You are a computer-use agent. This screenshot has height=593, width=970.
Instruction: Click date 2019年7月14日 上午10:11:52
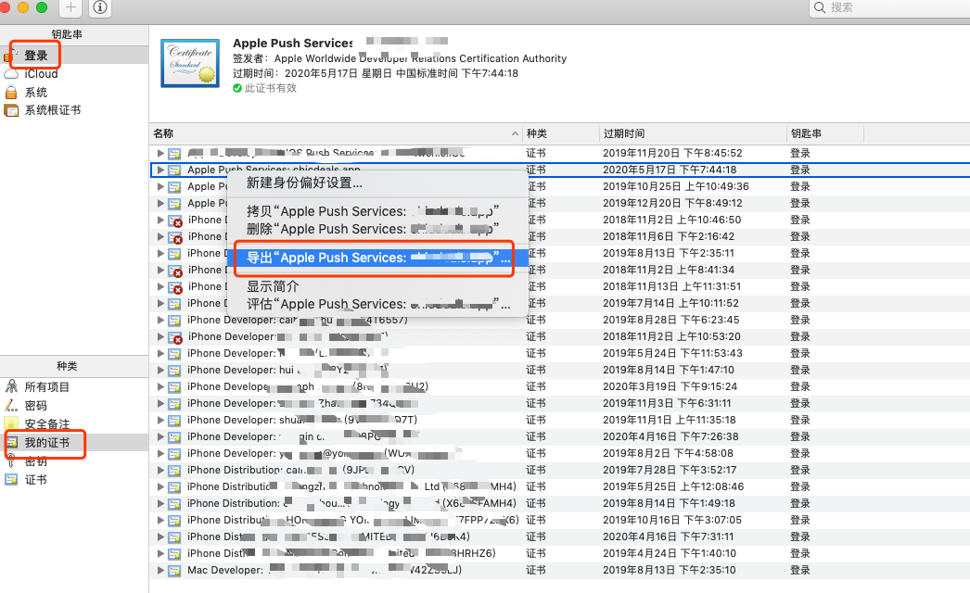click(x=670, y=303)
